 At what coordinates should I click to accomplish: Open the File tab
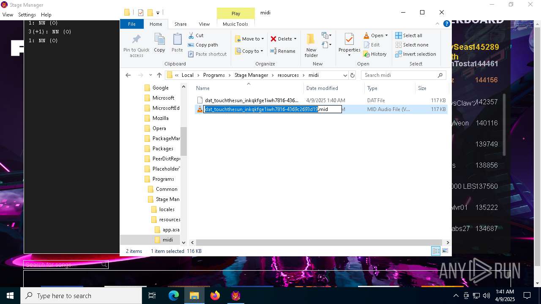click(x=132, y=24)
